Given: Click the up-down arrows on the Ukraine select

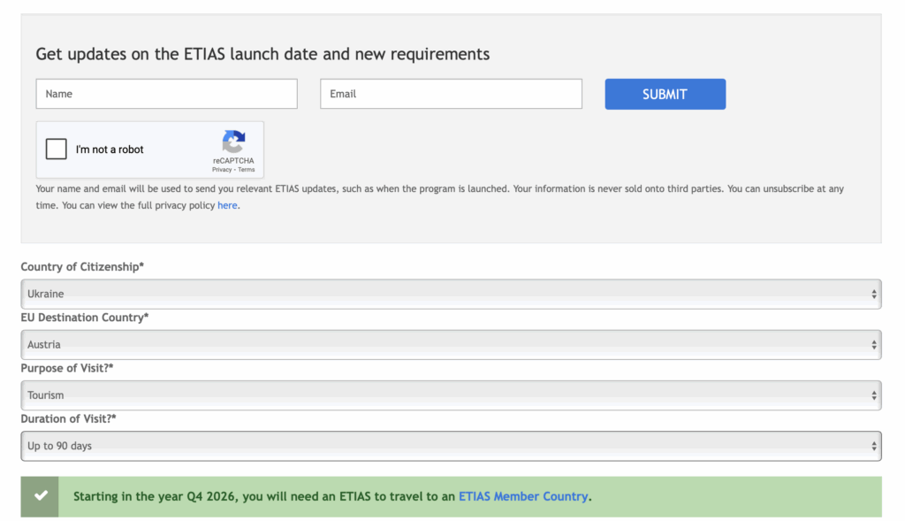Looking at the screenshot, I should pos(874,294).
